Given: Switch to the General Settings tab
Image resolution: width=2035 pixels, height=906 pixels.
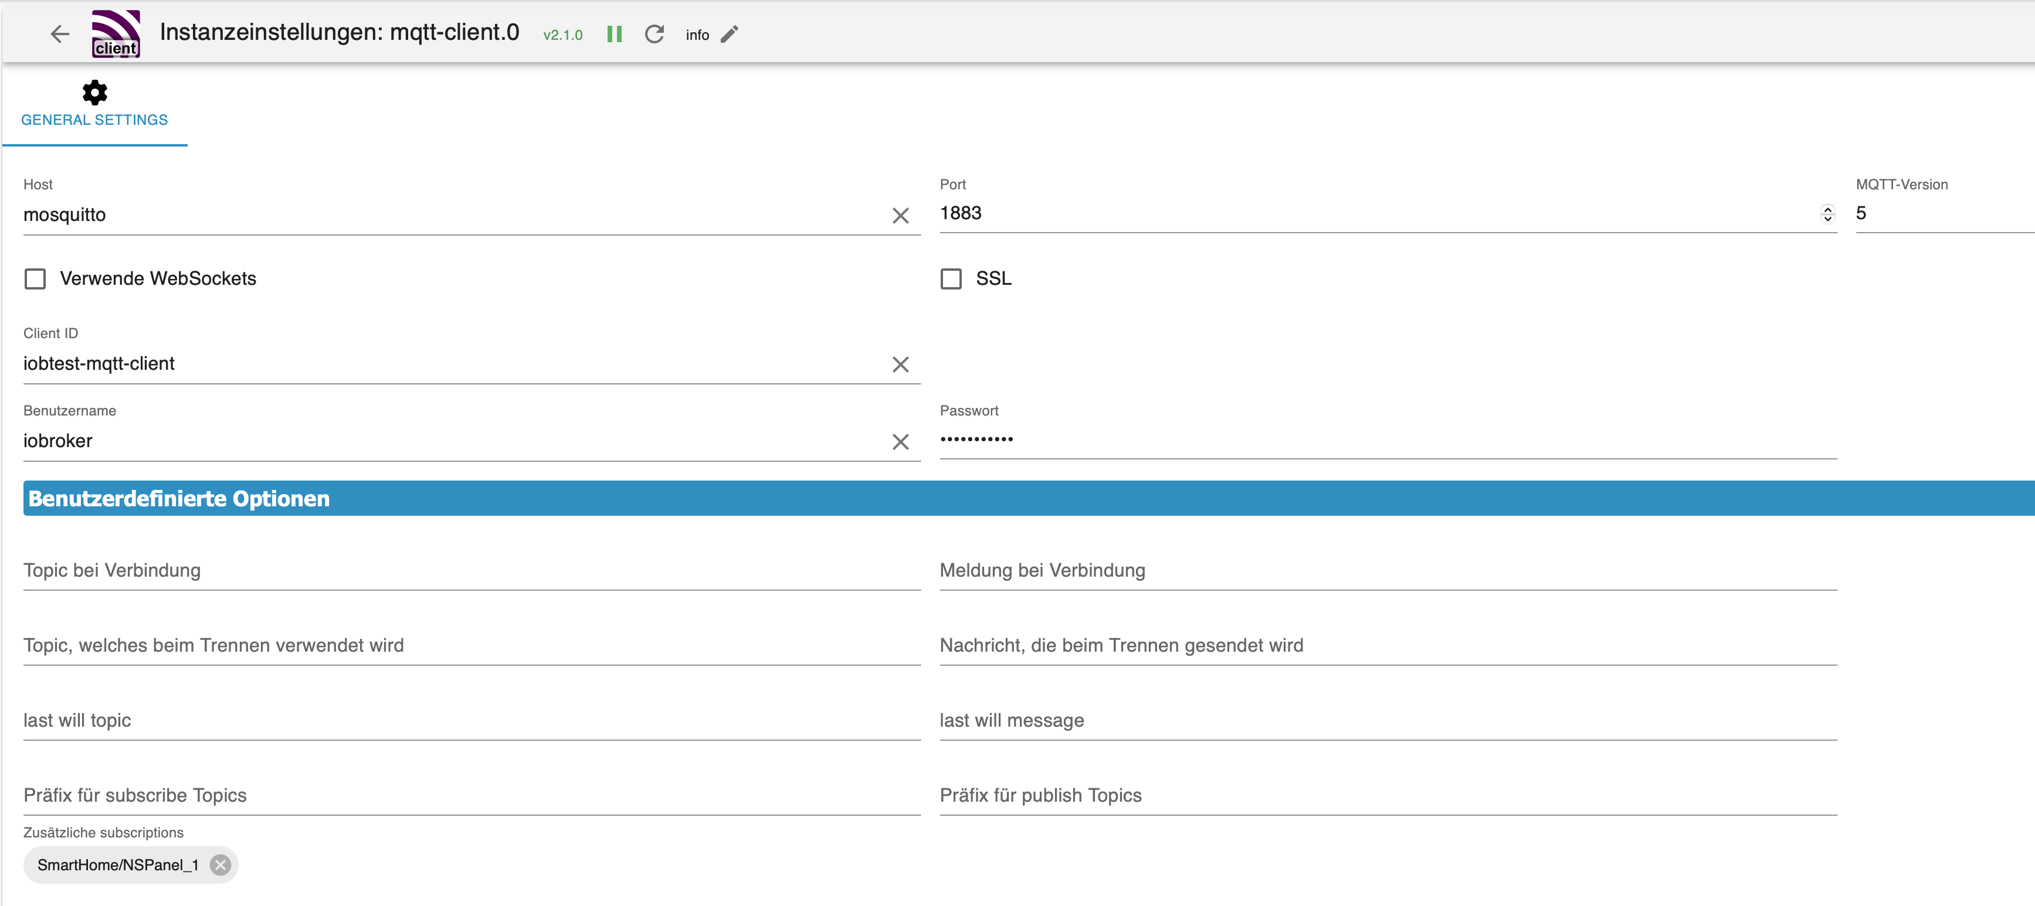Looking at the screenshot, I should [94, 119].
